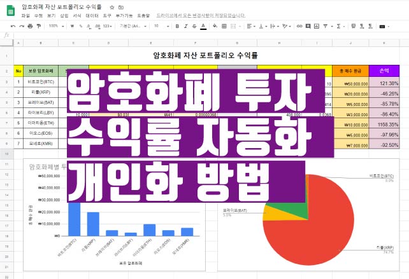Open the fill color picker
The width and height of the screenshot is (409, 279).
(x=215, y=26)
